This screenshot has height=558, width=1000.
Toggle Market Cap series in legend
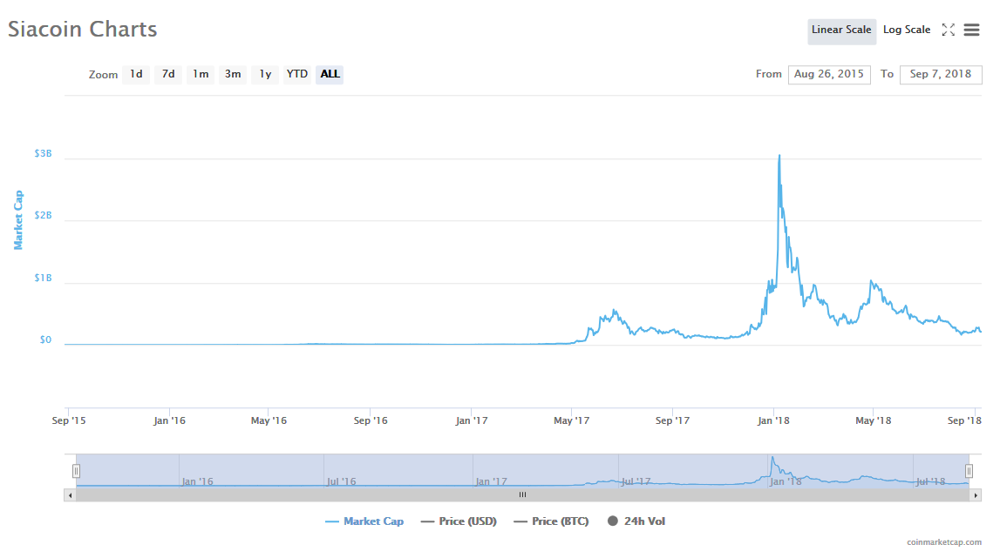[364, 521]
